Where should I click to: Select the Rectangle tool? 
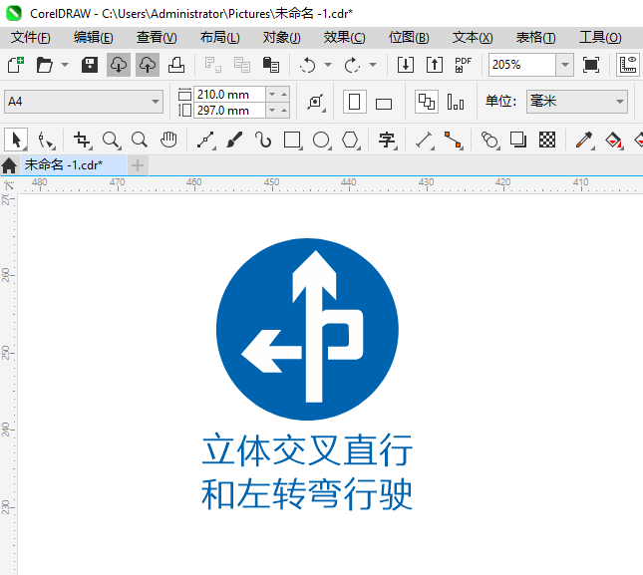pos(293,141)
